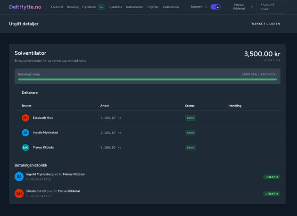
Task: Click the expense description about kald hytte
Action: [50, 61]
